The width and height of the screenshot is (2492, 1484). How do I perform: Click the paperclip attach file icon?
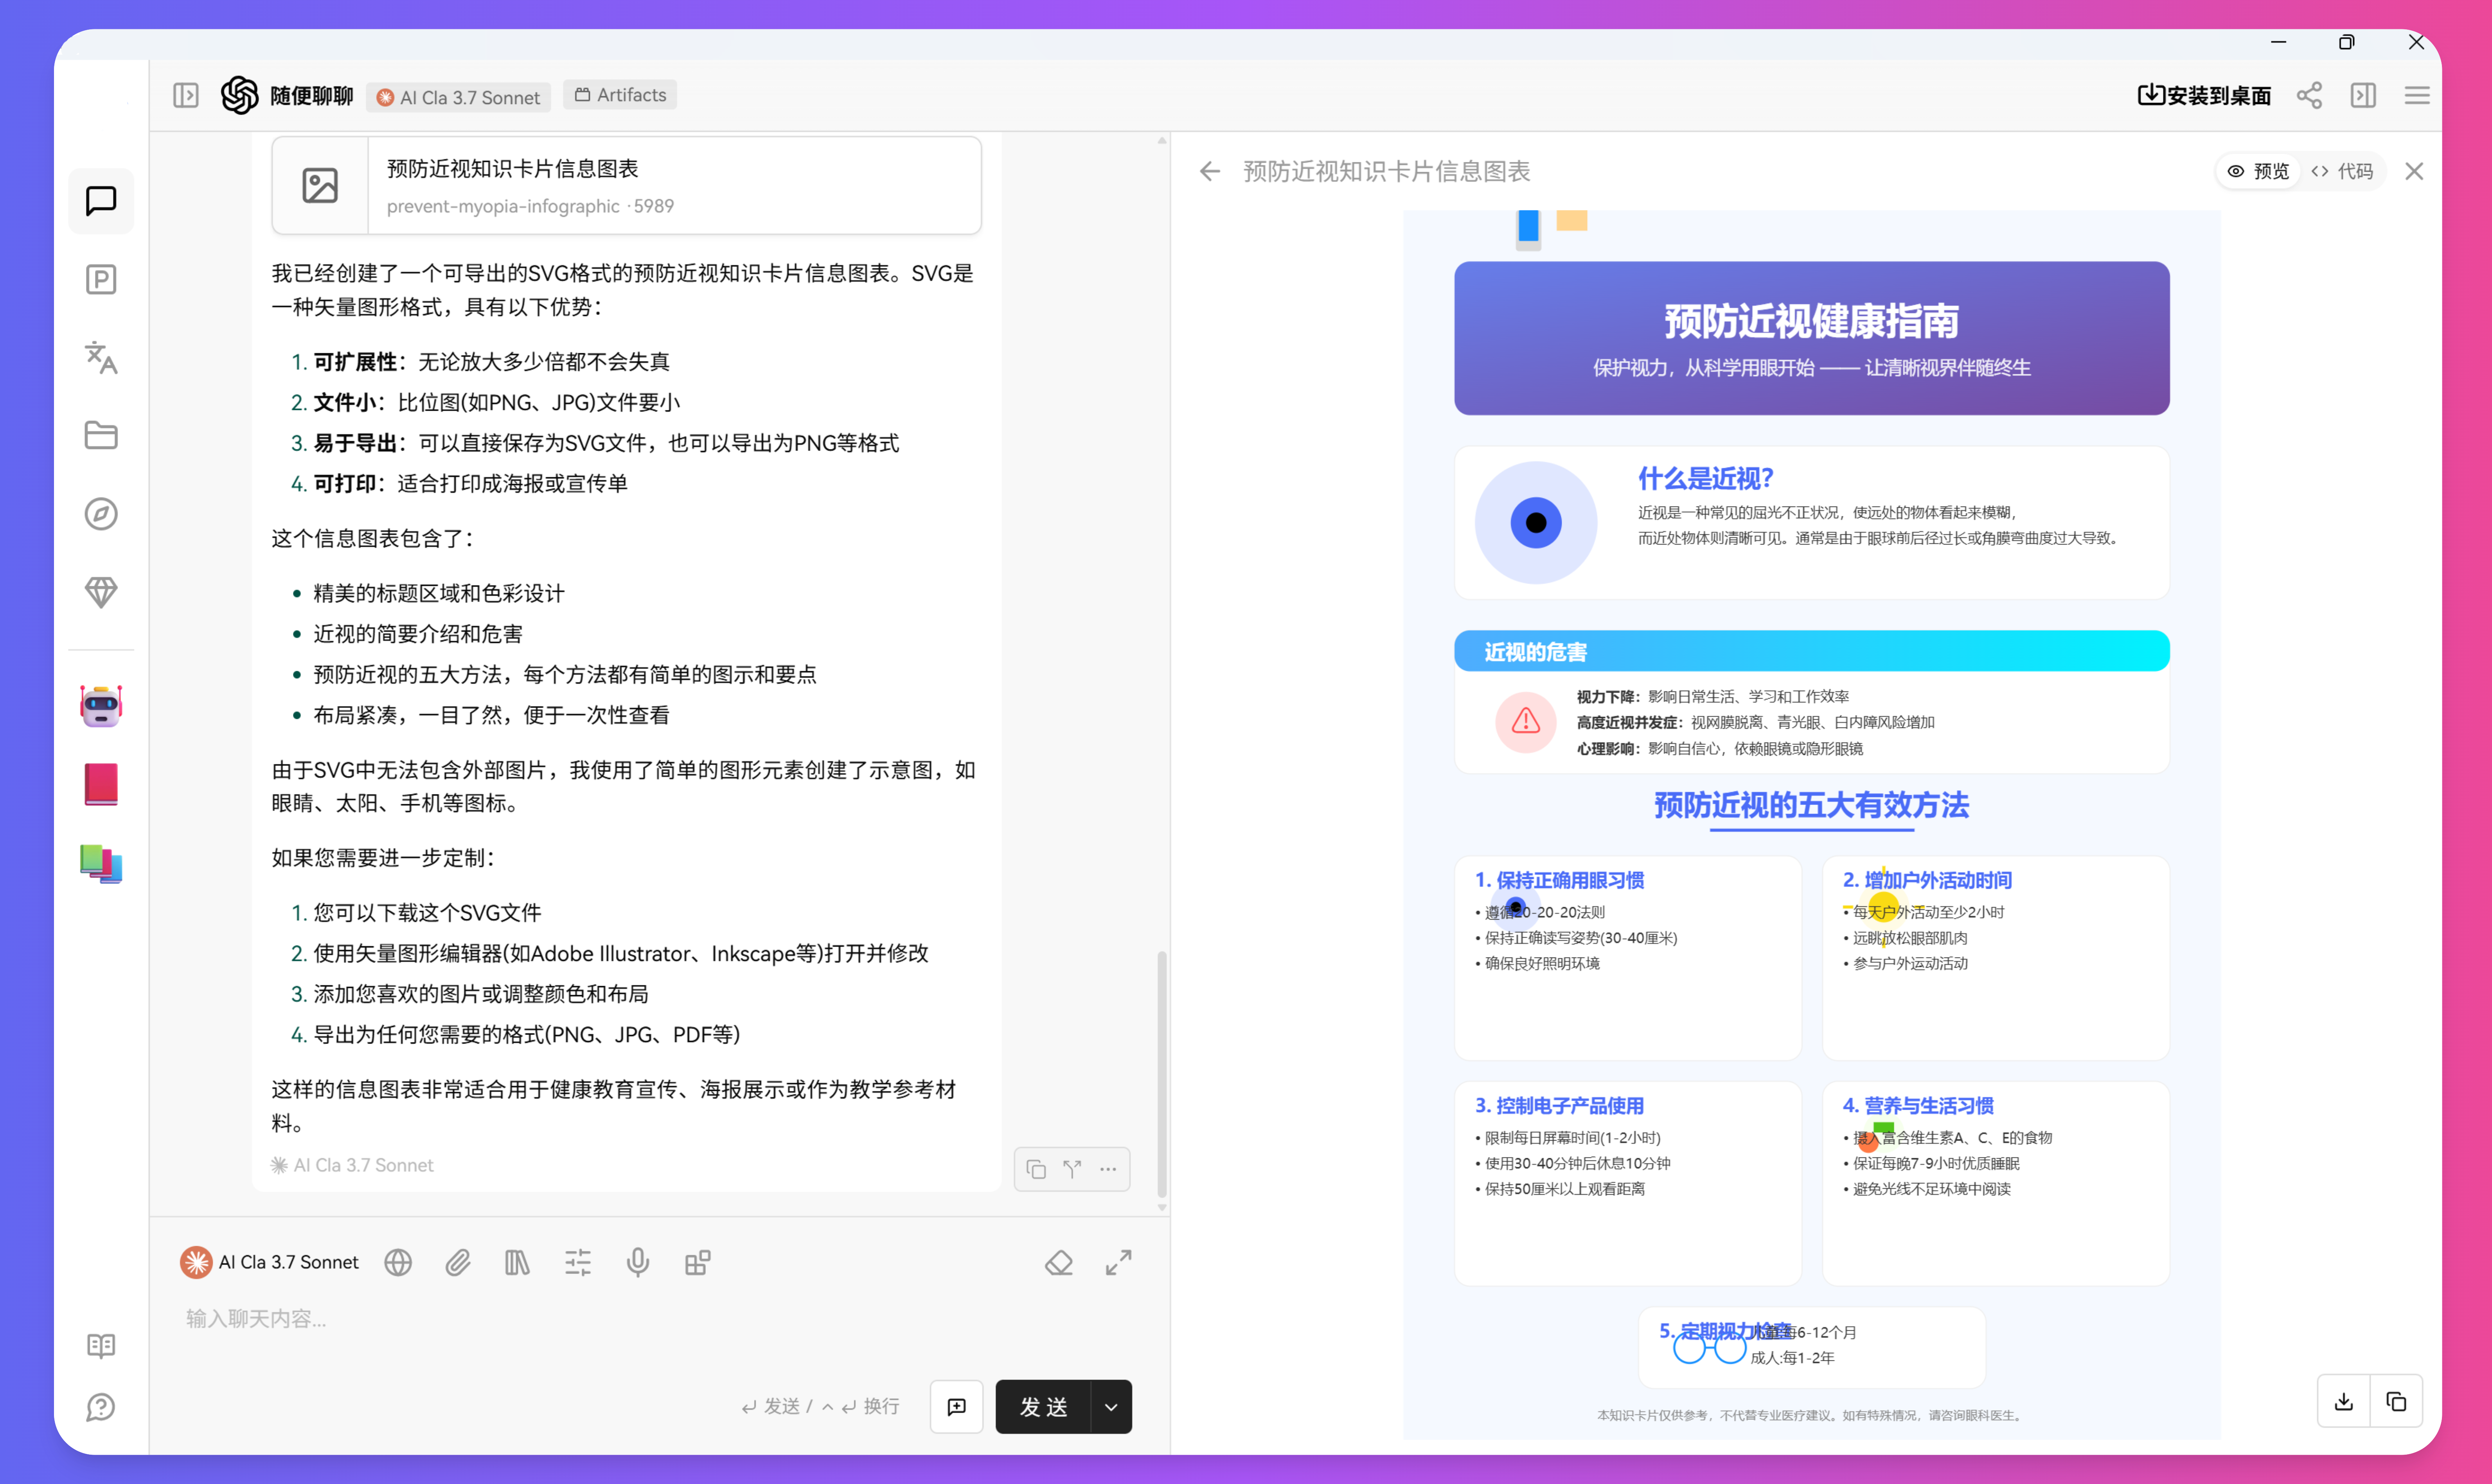point(458,1262)
